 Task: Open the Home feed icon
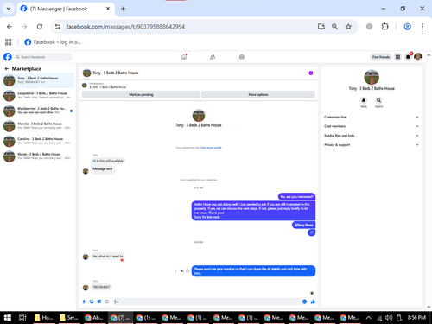point(184,57)
